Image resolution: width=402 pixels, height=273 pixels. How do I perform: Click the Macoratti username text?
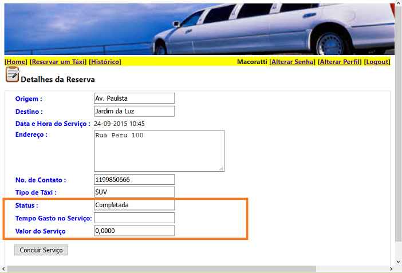tap(252, 62)
